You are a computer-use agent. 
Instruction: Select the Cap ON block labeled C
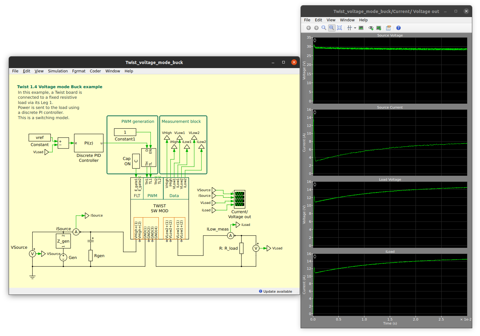point(136,161)
